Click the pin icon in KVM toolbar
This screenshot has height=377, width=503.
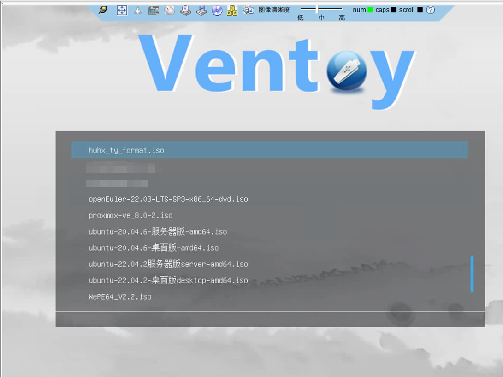pyautogui.click(x=103, y=10)
